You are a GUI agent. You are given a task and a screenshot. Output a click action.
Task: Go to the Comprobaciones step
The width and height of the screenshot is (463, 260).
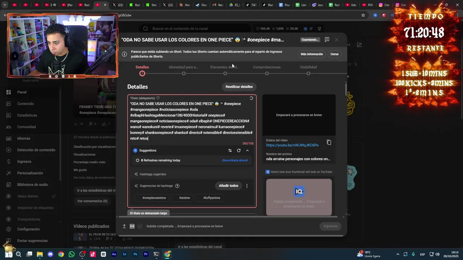(x=267, y=70)
